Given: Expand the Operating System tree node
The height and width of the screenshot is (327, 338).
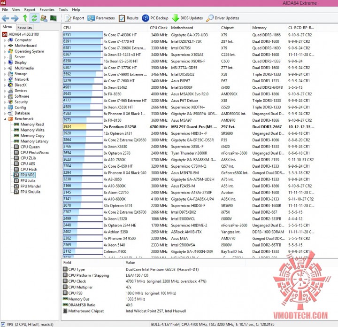Looking at the screenshot, I should (x=5, y=51).
